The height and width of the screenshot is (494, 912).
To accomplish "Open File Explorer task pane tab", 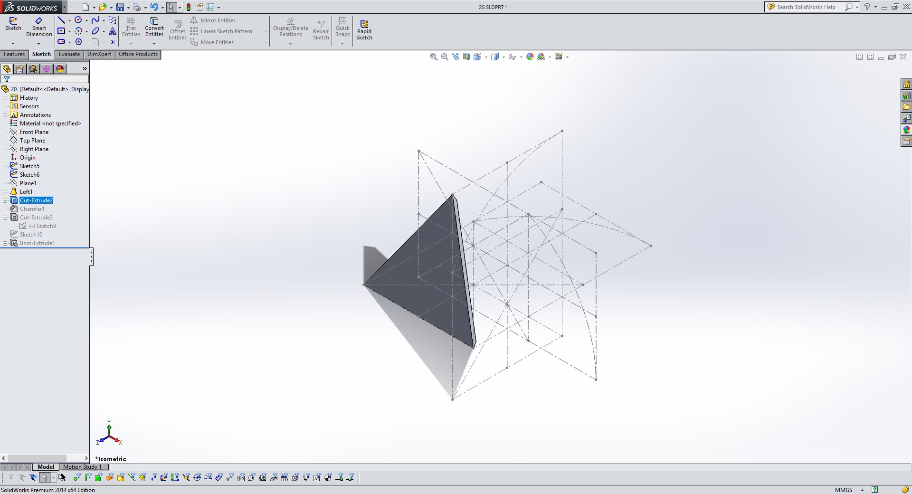I will 906,107.
